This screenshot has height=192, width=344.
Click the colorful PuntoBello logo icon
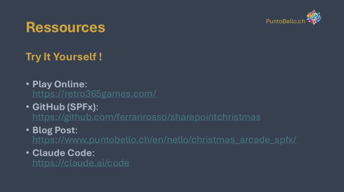pos(314,17)
